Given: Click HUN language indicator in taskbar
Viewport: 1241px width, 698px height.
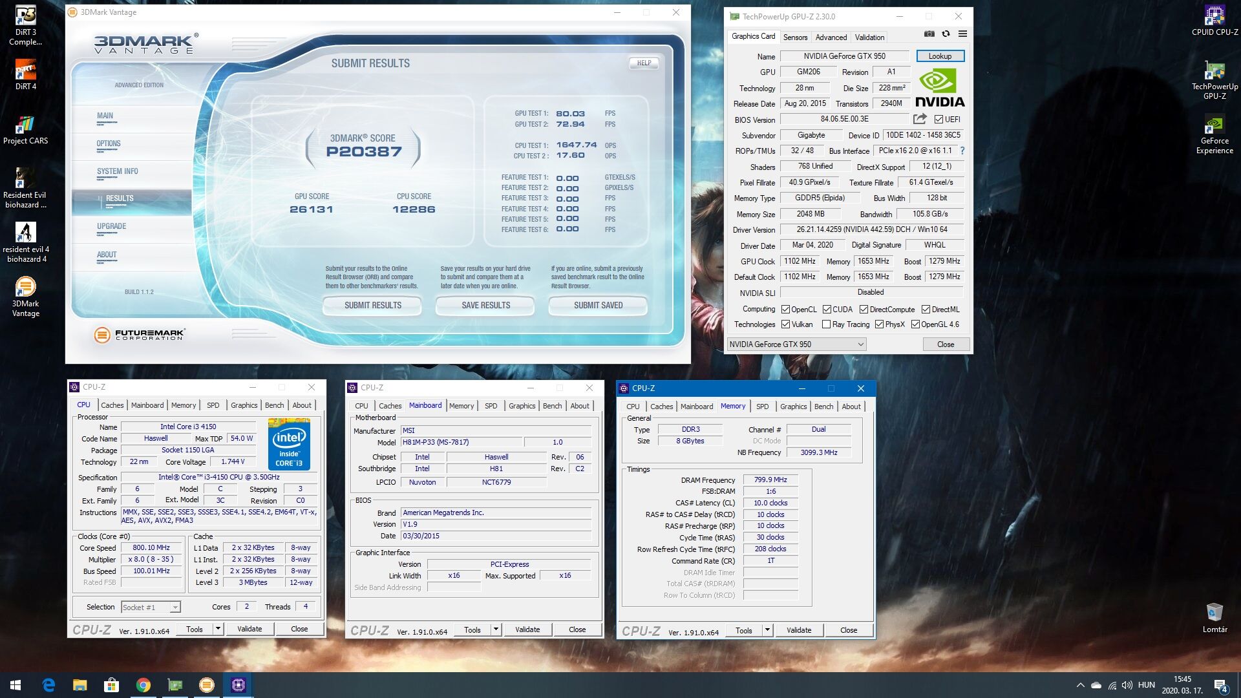Looking at the screenshot, I should (x=1146, y=685).
